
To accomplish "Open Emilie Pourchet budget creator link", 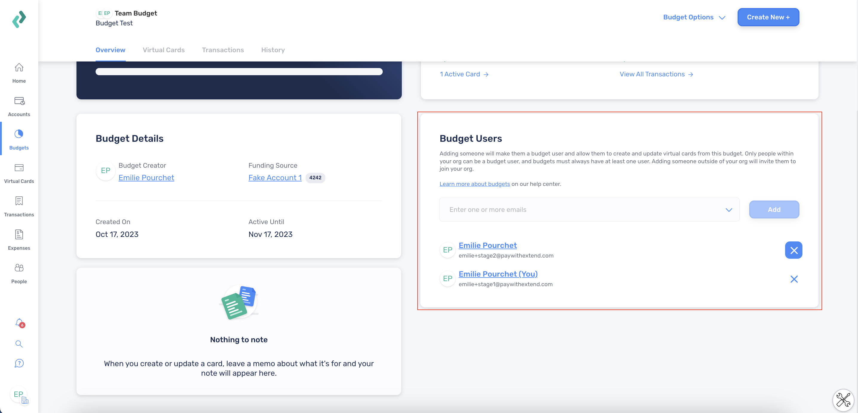I will 146,178.
